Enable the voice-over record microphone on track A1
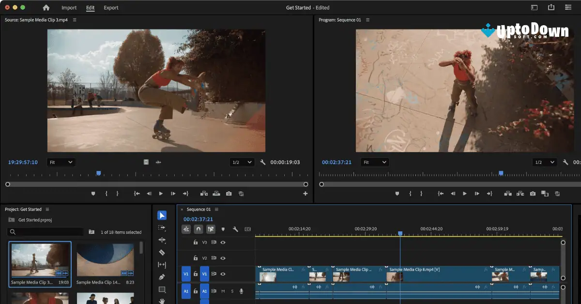 [242, 291]
